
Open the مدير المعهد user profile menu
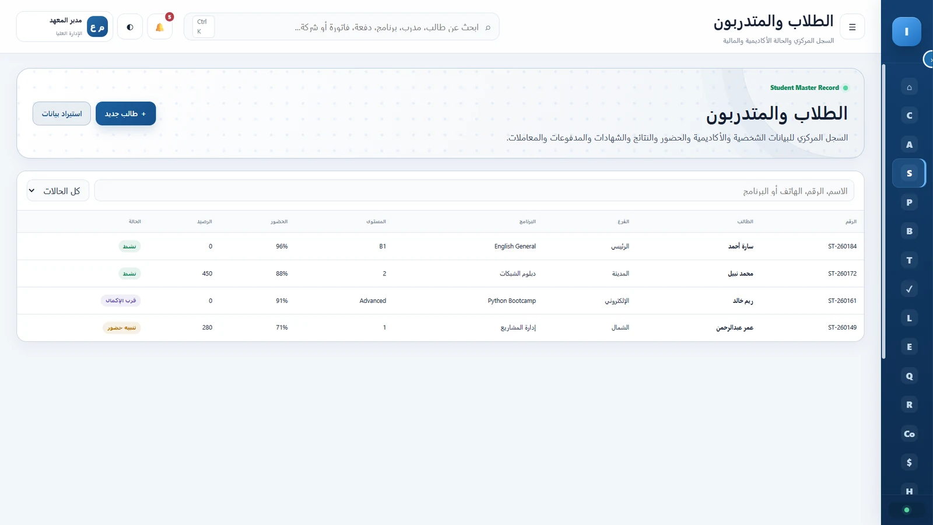pyautogui.click(x=65, y=27)
